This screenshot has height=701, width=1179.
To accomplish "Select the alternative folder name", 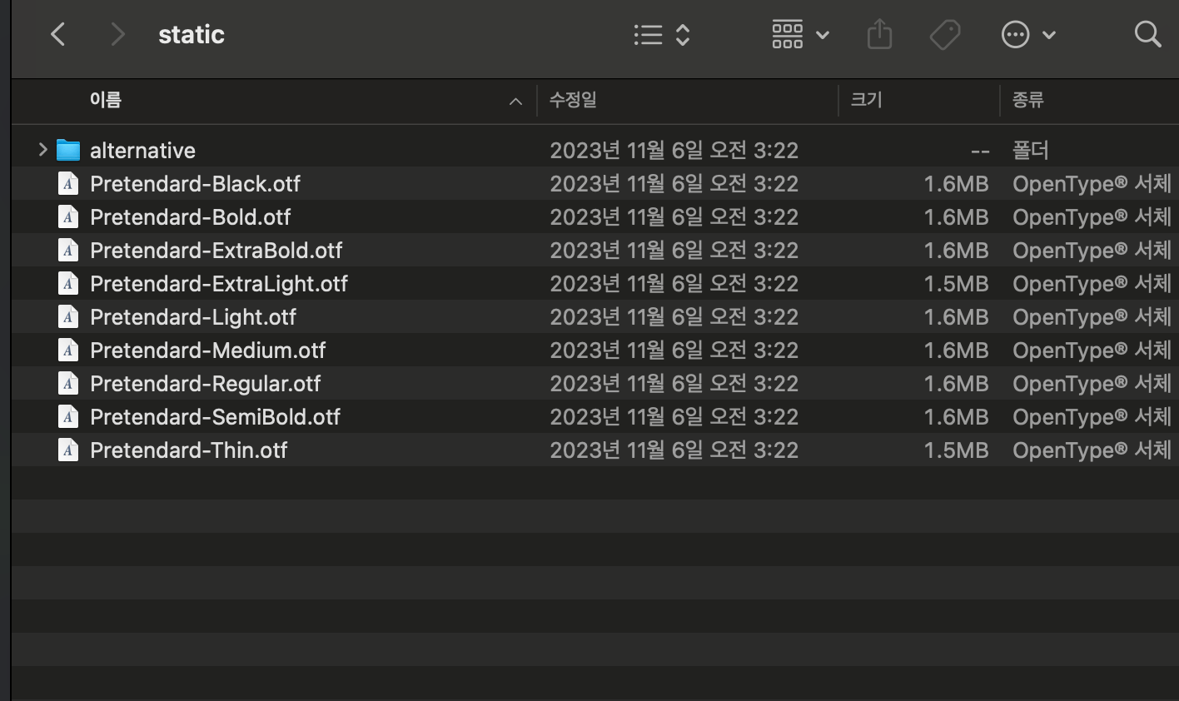I will tap(142, 151).
